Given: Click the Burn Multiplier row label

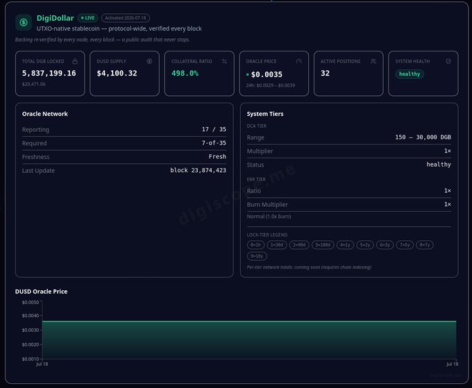Looking at the screenshot, I should point(267,204).
